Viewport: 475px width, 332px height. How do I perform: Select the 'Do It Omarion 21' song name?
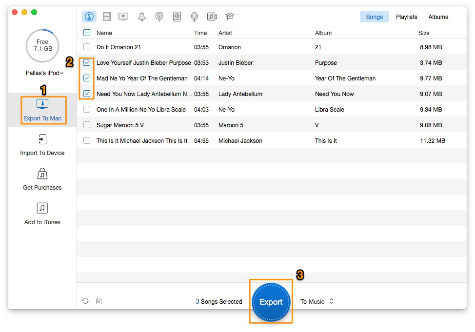(119, 47)
